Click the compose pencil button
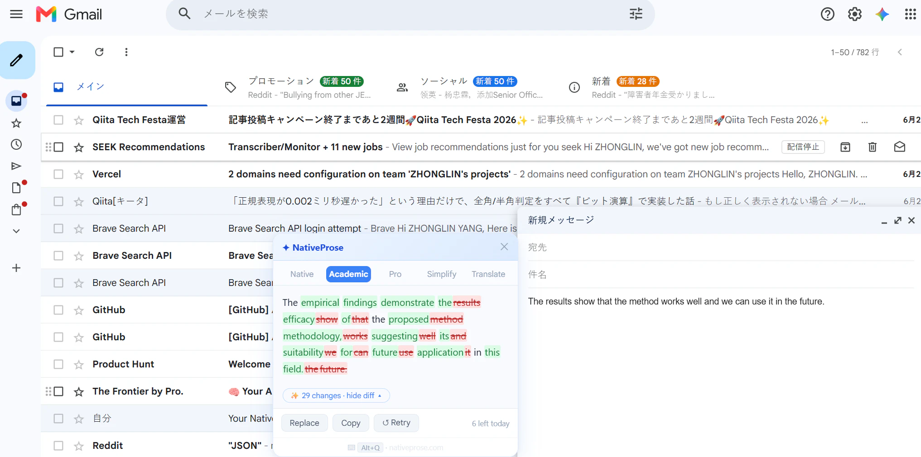 17,60
